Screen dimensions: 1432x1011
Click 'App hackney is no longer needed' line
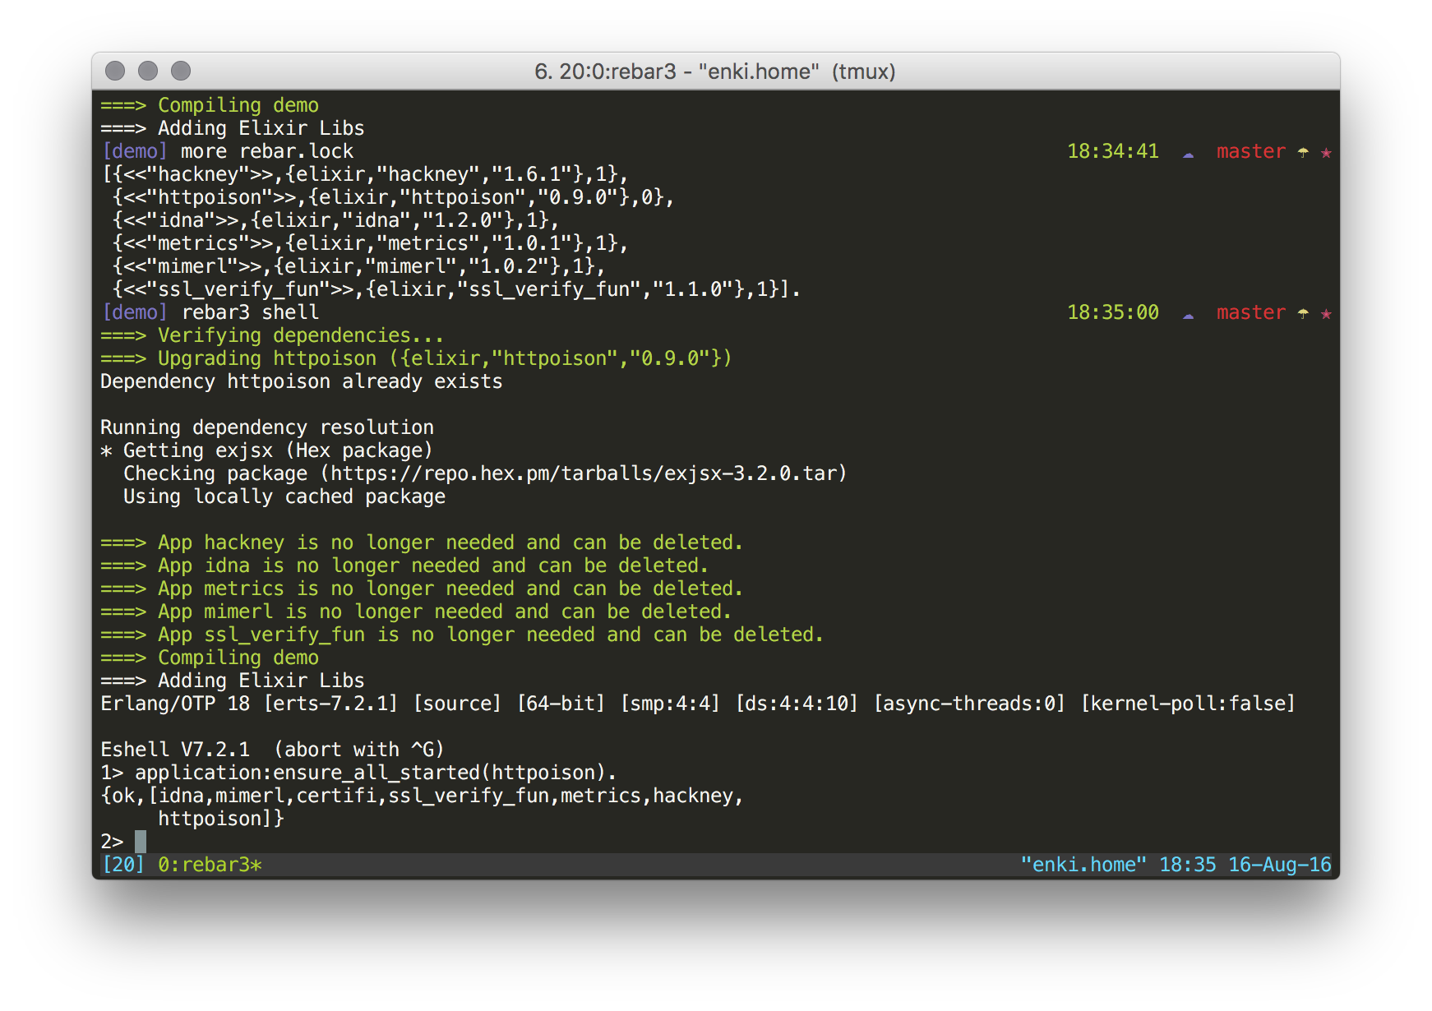tap(422, 542)
